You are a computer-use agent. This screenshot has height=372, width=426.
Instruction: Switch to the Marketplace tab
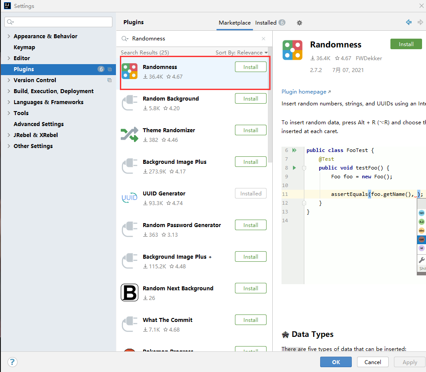(235, 23)
